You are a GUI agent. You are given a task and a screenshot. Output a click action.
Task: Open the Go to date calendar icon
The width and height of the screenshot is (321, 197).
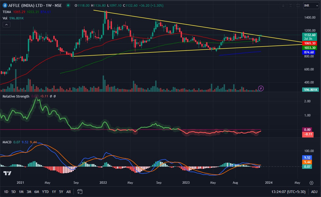click(80, 191)
